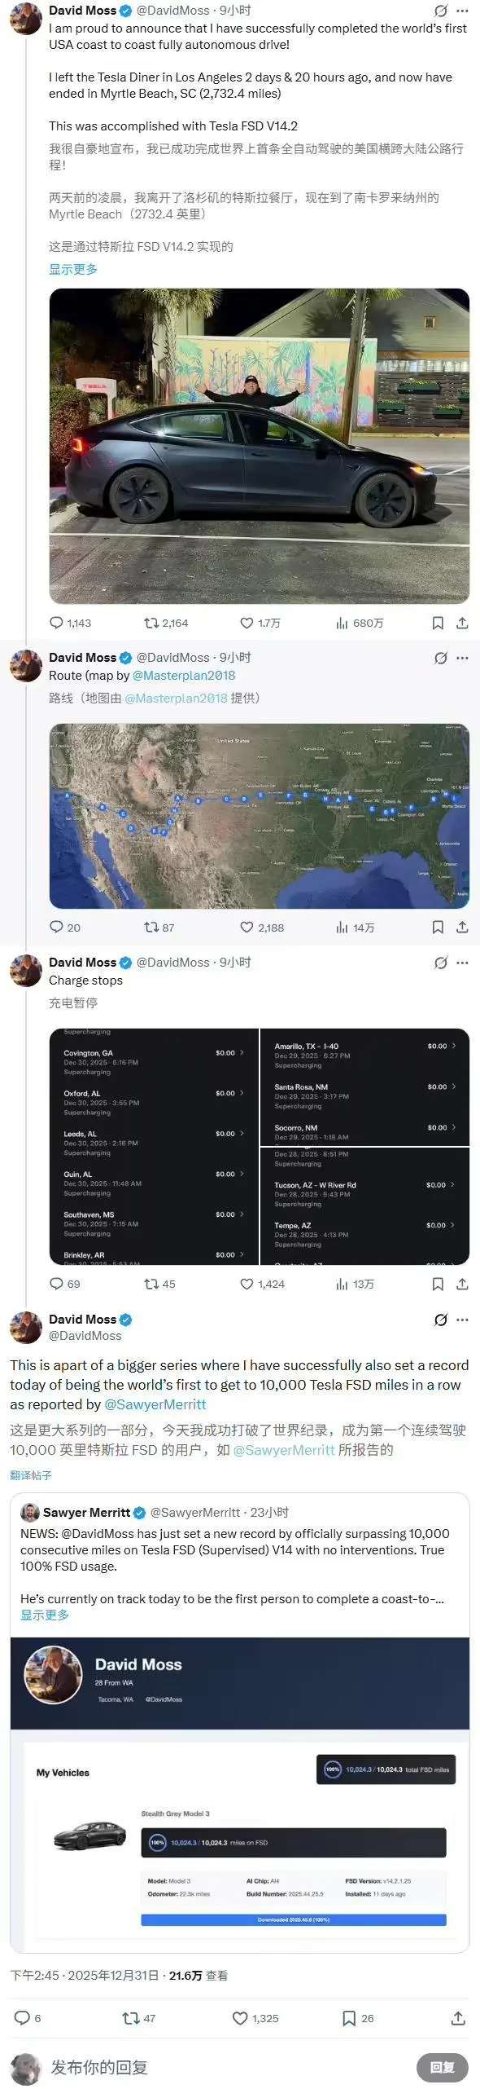Viewport: 480px width, 2089px height.
Task: Open Grok icon on the Route tweet
Action: [440, 658]
